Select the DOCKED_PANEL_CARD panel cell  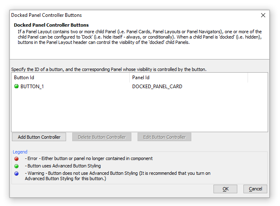(x=157, y=87)
